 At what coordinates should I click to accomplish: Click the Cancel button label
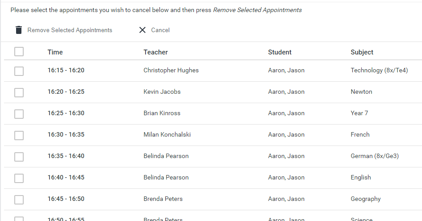coord(160,30)
